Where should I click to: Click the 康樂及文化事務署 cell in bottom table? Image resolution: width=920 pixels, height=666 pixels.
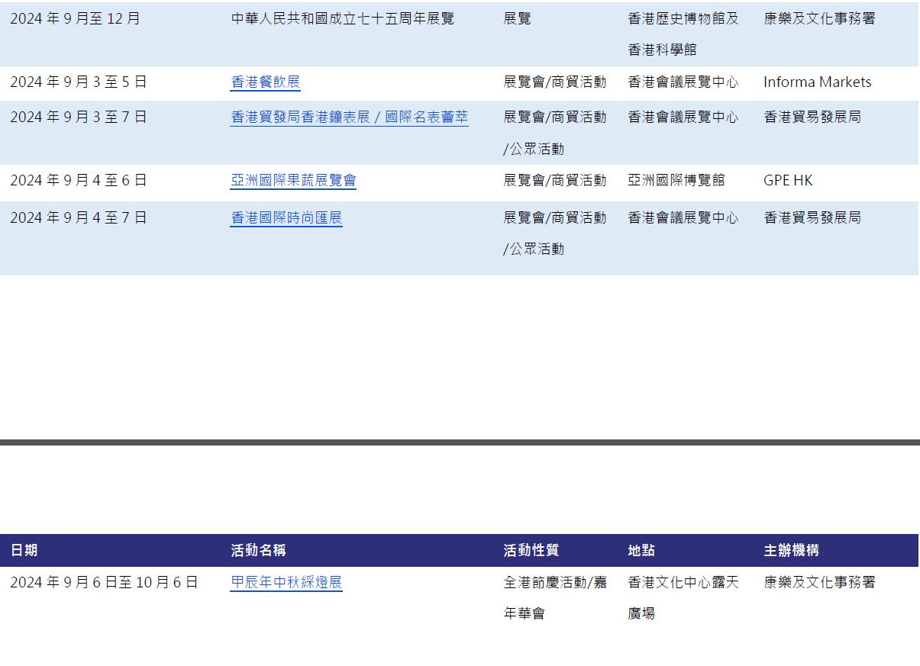click(x=820, y=582)
